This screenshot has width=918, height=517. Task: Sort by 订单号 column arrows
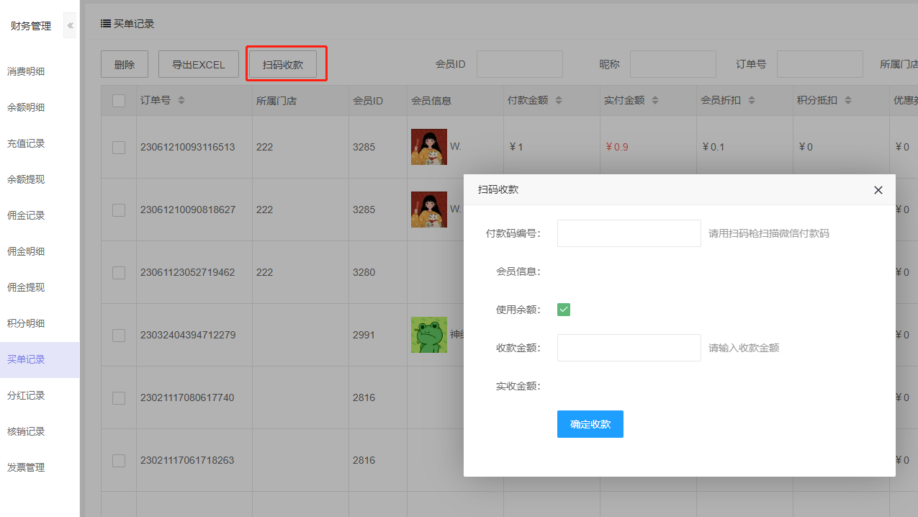pos(181,101)
